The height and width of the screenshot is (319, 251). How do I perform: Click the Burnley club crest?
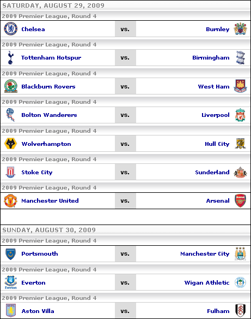pos(240,29)
